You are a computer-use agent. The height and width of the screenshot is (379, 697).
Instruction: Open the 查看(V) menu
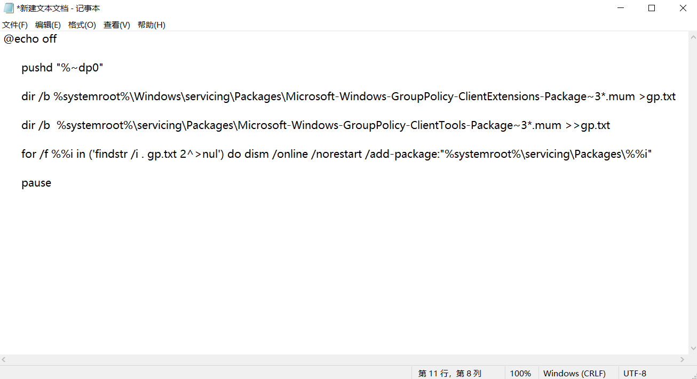click(116, 25)
